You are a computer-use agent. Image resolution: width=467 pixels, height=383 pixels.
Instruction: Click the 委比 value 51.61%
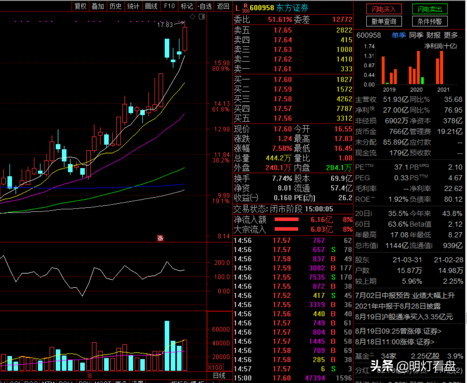[x=280, y=20]
